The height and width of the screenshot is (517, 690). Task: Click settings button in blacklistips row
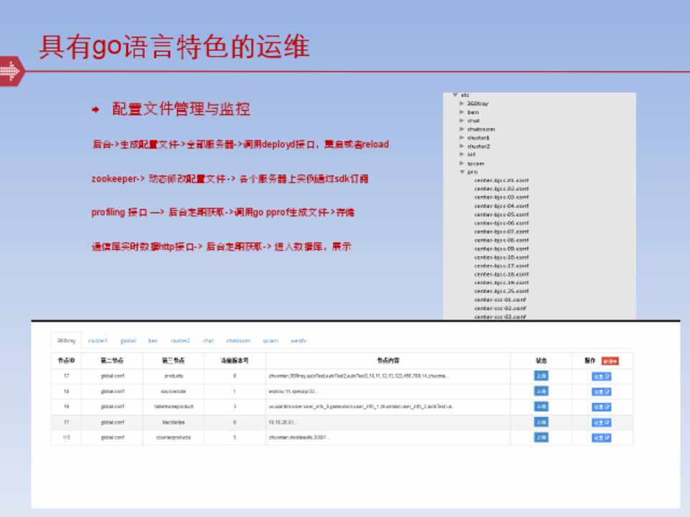(601, 422)
